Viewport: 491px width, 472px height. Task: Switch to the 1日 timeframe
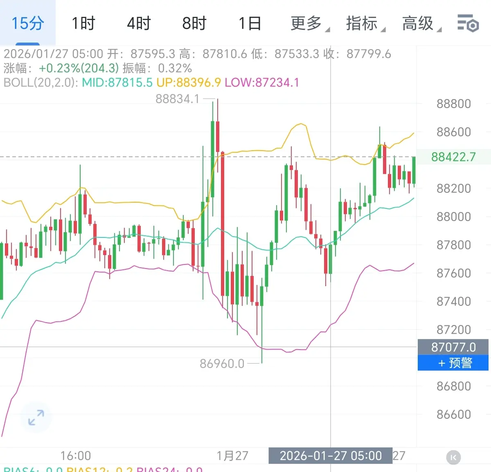click(x=250, y=23)
